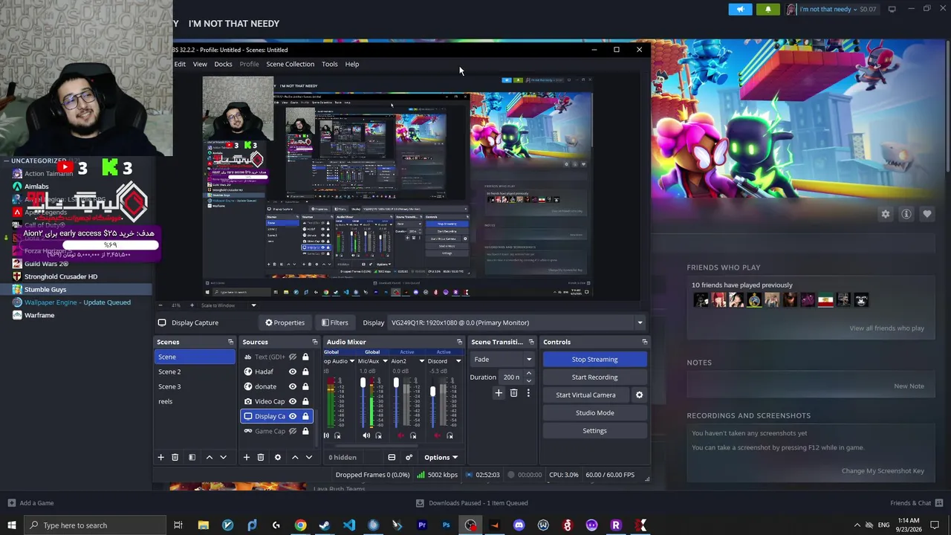Open Discord from the Windows taskbar
Image resolution: width=951 pixels, height=535 pixels.
point(519,525)
